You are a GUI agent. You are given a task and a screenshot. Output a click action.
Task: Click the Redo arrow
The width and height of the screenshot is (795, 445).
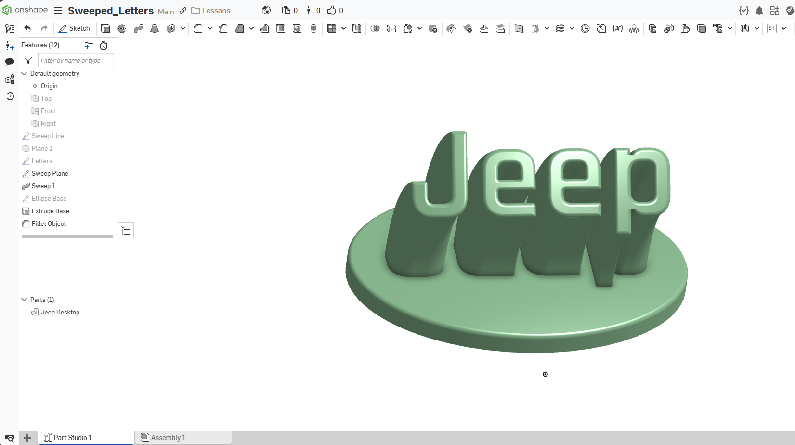(44, 28)
